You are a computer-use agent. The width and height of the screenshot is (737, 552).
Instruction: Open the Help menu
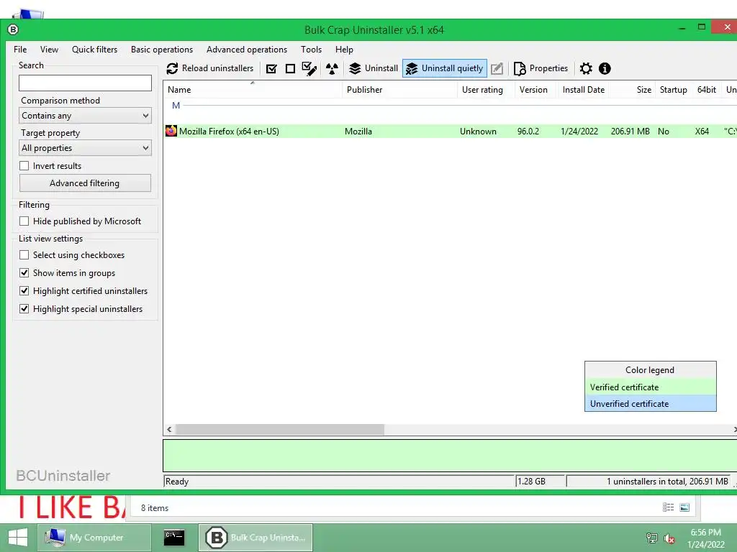(x=344, y=50)
